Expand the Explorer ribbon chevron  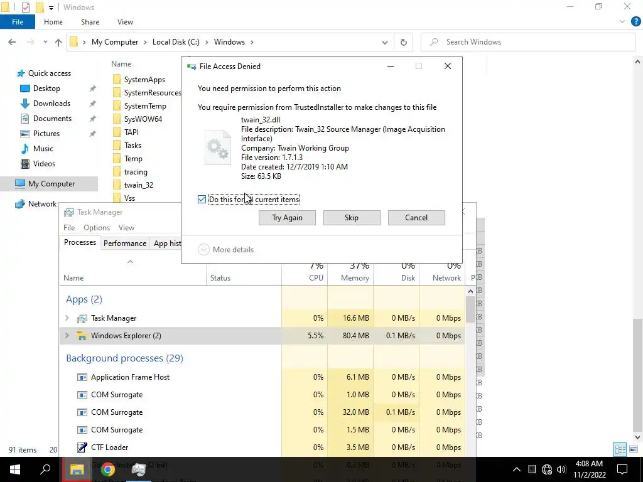coord(622,22)
